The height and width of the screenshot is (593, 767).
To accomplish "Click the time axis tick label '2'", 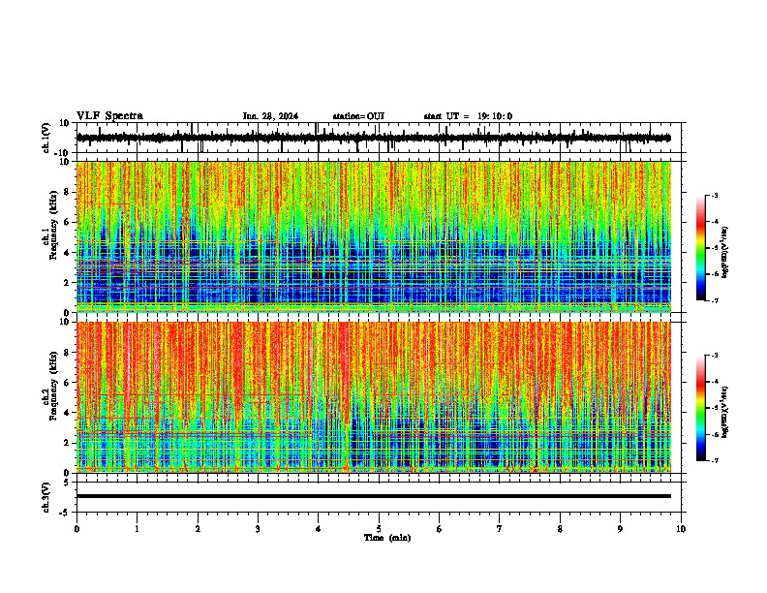I will click(198, 529).
